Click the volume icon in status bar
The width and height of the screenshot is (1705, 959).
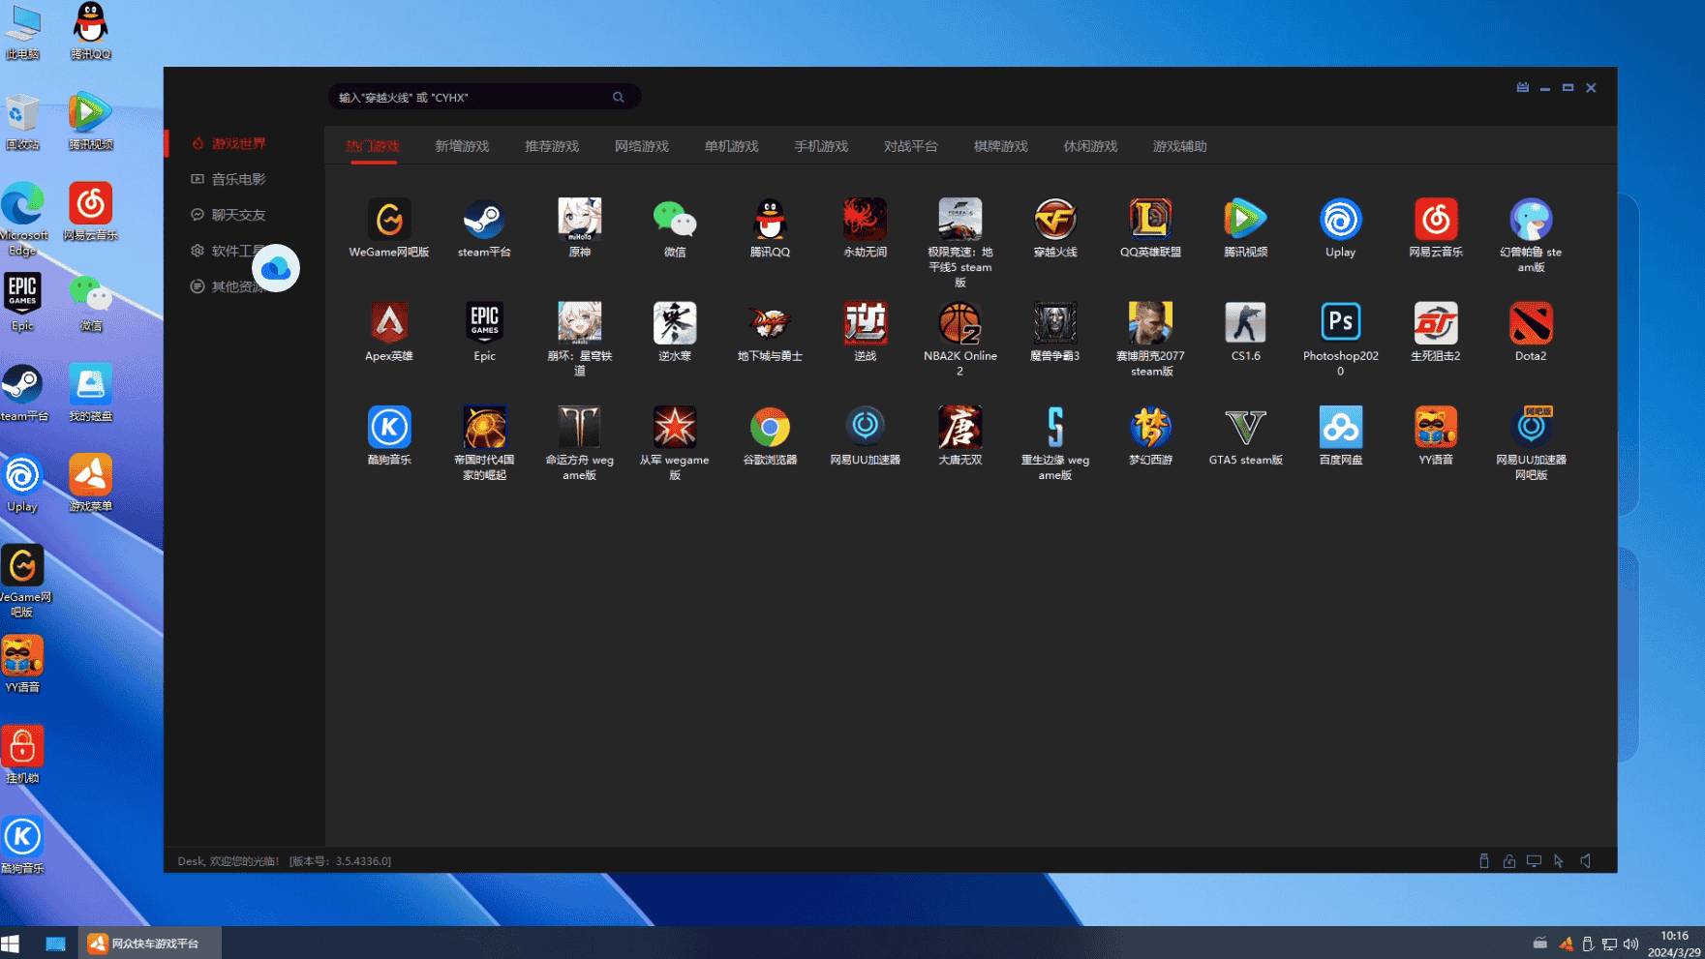(1585, 860)
